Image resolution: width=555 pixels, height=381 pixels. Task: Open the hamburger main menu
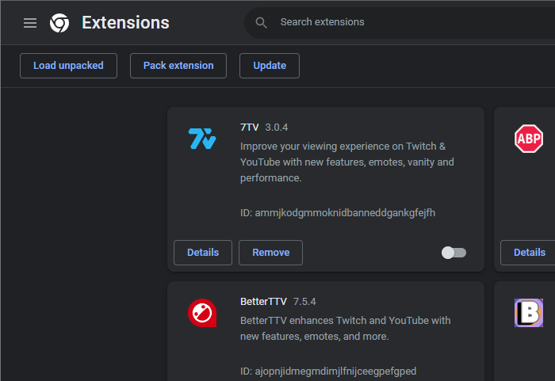click(30, 23)
